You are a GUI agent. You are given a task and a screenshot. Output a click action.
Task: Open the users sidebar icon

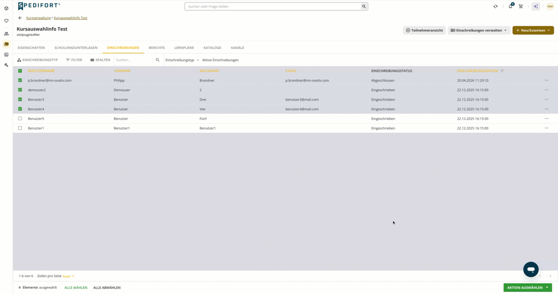point(6,34)
